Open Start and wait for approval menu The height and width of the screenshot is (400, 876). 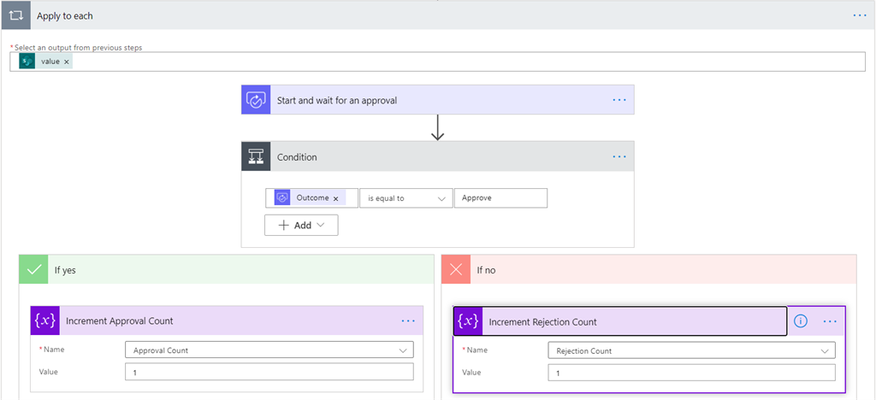point(619,100)
